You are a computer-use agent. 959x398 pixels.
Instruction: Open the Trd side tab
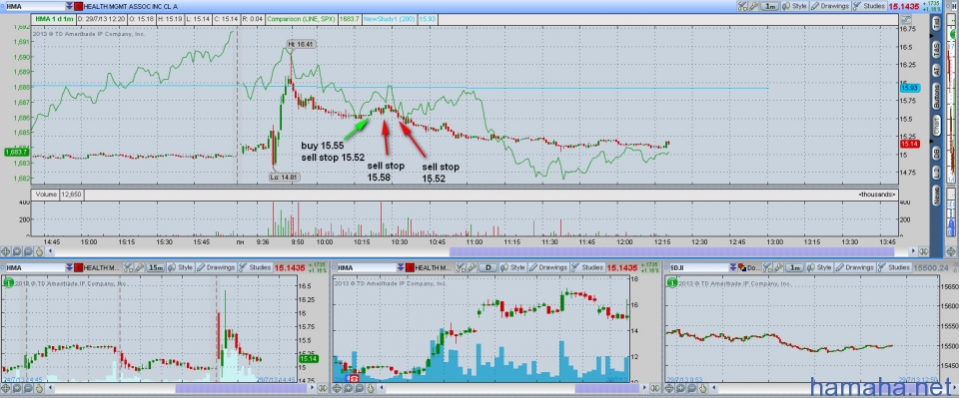936,23
